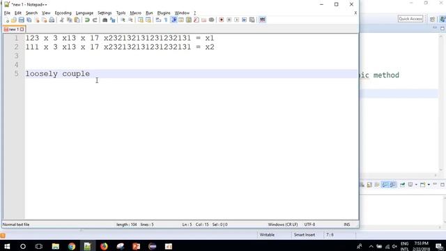Screen dimensions: 446x251
Task: Click the Close file toolbar icon
Action: click(37, 20)
